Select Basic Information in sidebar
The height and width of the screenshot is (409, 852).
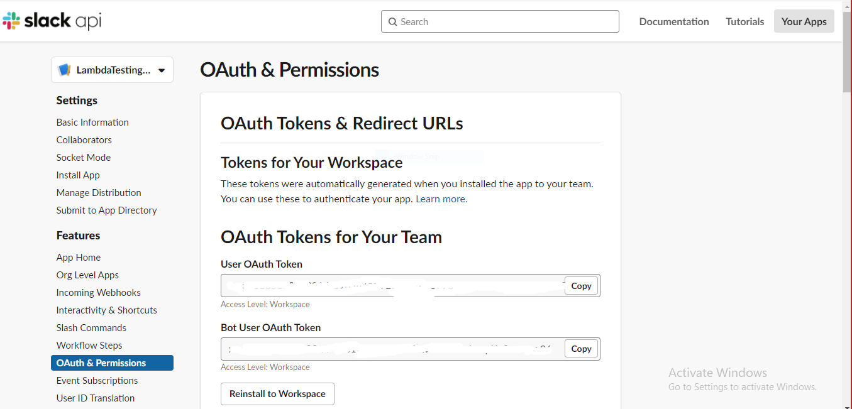click(x=92, y=123)
